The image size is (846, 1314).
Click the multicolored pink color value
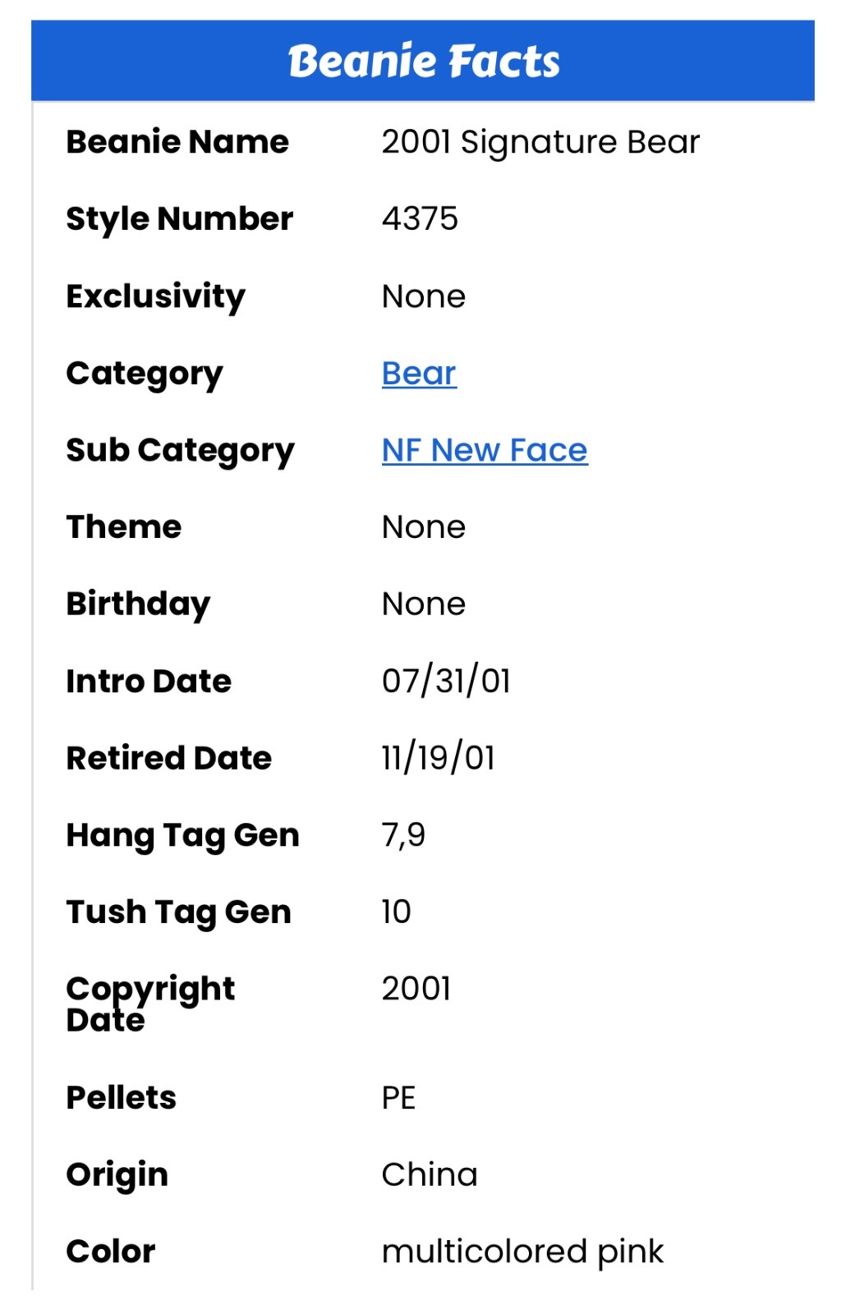pos(522,1252)
